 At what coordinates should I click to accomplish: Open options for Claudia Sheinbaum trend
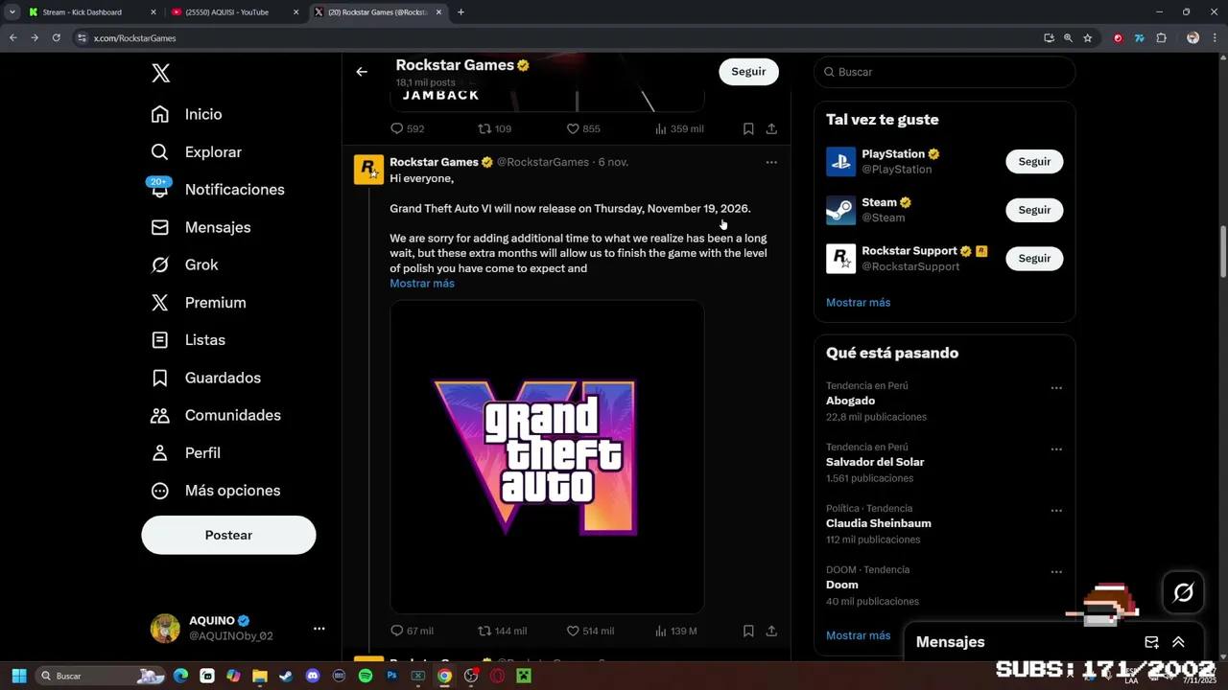(x=1056, y=511)
